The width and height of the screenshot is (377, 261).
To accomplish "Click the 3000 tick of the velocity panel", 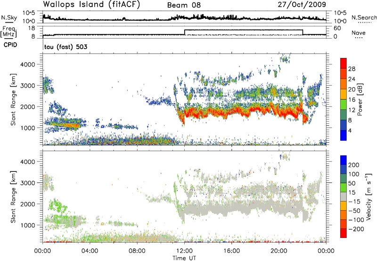I will (27, 183).
